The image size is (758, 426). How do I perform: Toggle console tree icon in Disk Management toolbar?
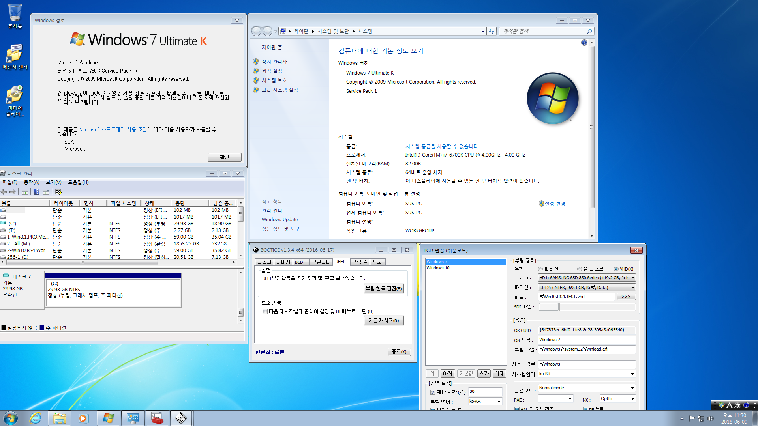tap(25, 192)
